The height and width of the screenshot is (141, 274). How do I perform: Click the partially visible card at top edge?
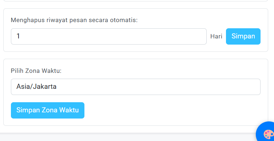tap(136, 1)
